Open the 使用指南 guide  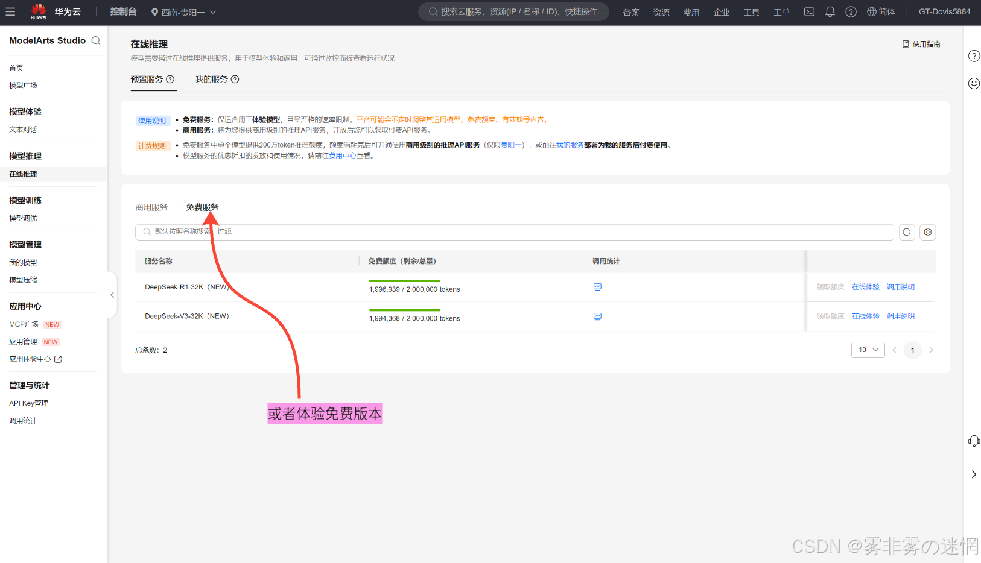click(x=921, y=44)
